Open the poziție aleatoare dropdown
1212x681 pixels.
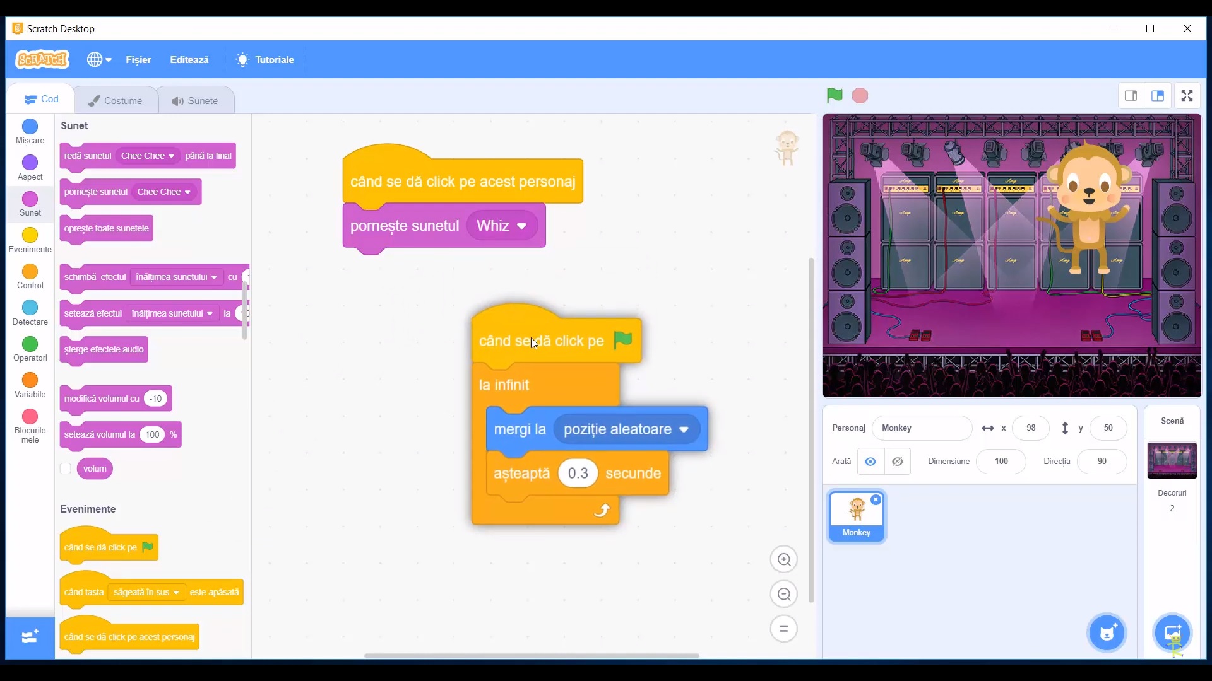tap(627, 429)
